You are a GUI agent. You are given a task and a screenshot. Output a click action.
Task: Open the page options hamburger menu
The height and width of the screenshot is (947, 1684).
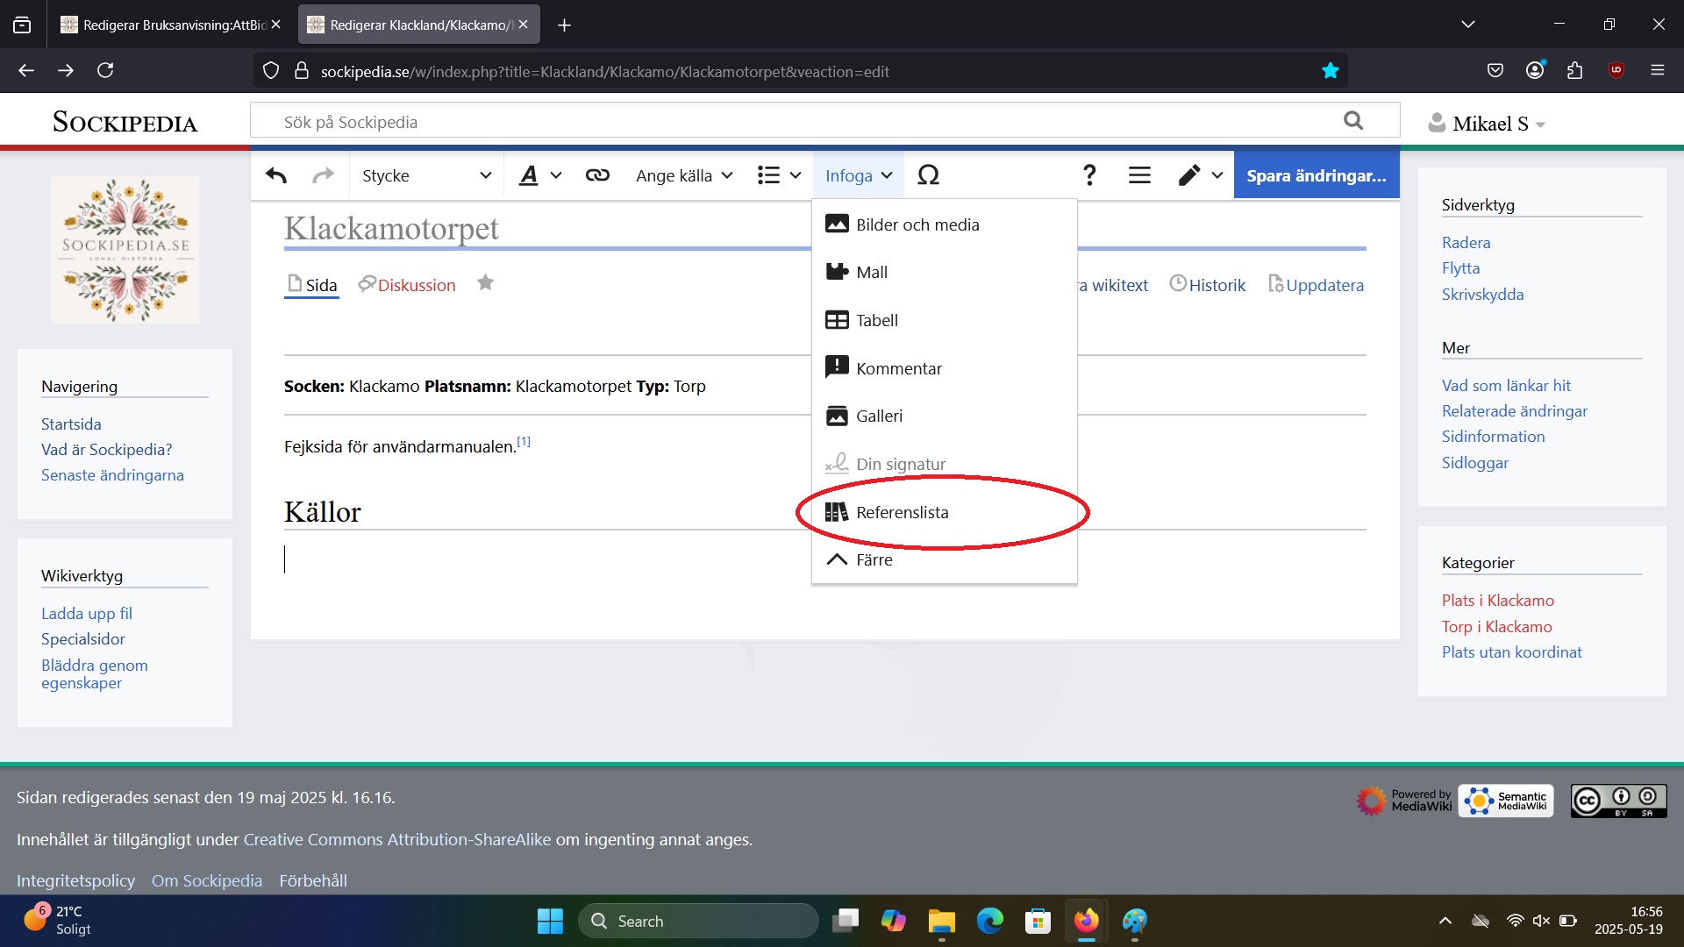[x=1139, y=175]
